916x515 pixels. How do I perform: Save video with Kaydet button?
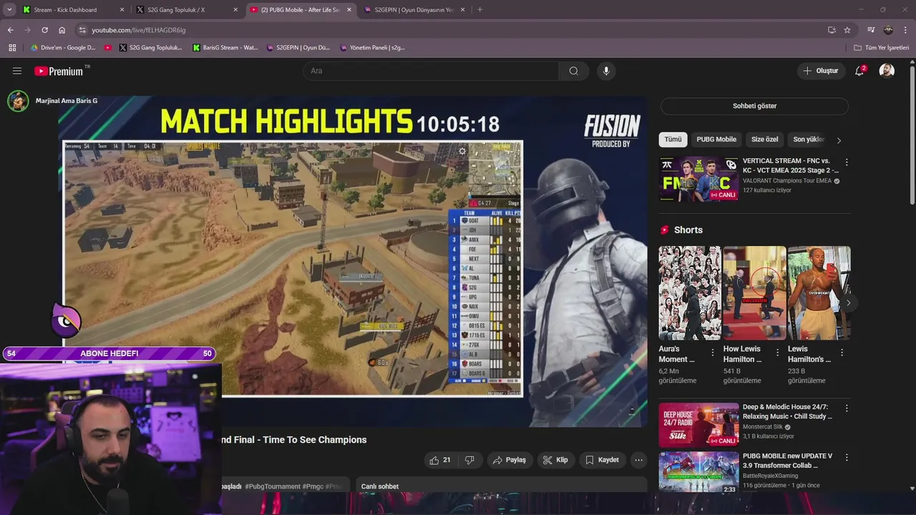pyautogui.click(x=602, y=460)
